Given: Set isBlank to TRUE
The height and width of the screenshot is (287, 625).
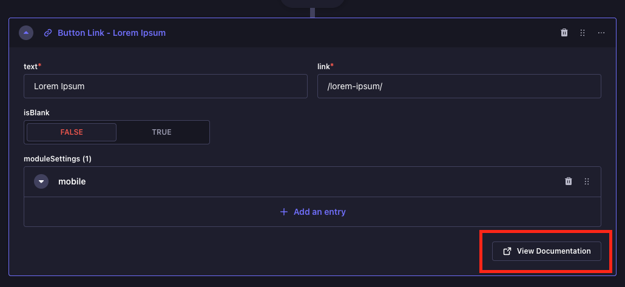Looking at the screenshot, I should [x=162, y=132].
